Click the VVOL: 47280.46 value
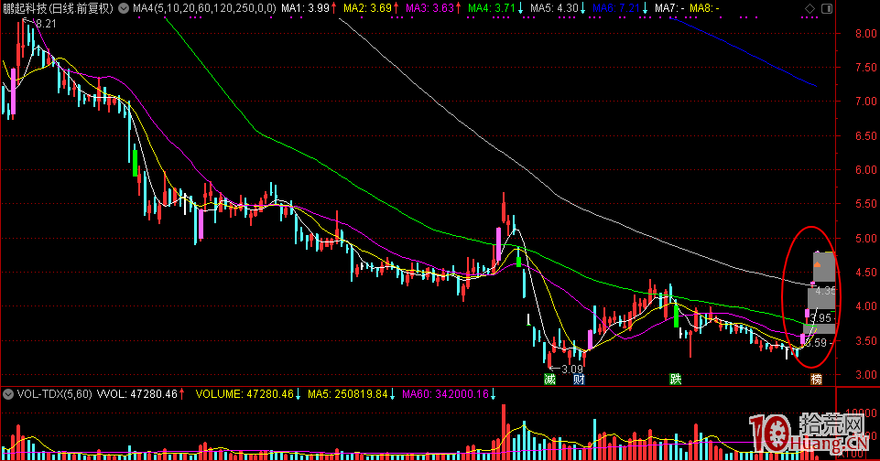Viewport: 880px width, 461px height. pos(137,394)
